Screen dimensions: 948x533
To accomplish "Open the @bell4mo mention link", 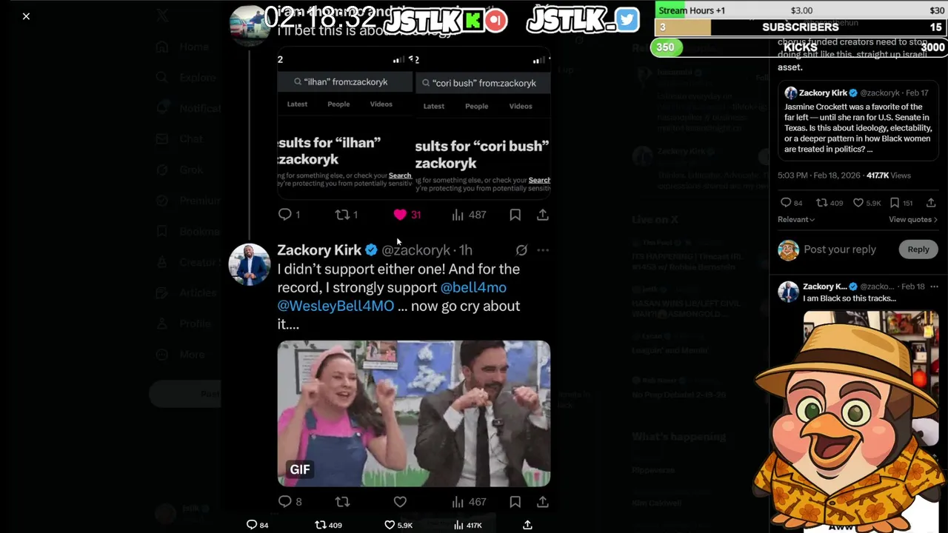I will point(473,287).
